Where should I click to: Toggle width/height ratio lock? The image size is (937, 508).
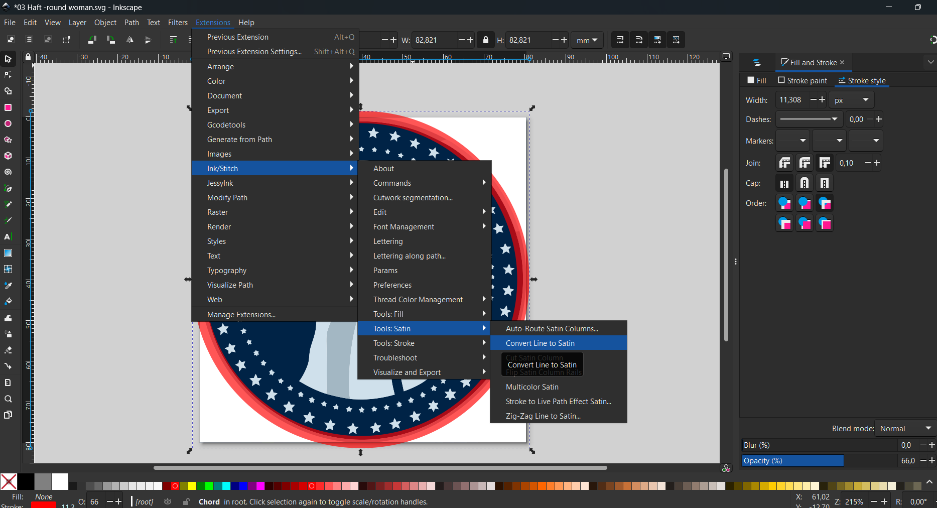tap(486, 40)
